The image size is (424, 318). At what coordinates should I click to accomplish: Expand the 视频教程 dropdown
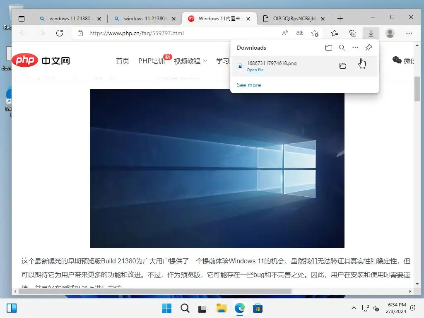click(190, 61)
